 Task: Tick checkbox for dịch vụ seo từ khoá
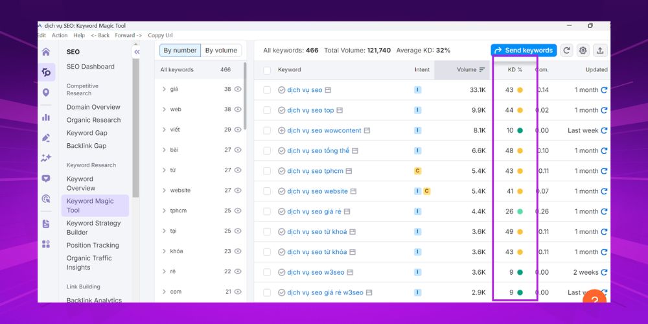click(x=267, y=231)
